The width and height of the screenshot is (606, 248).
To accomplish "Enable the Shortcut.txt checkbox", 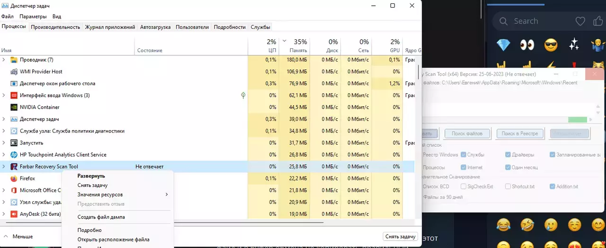I will (508, 186).
